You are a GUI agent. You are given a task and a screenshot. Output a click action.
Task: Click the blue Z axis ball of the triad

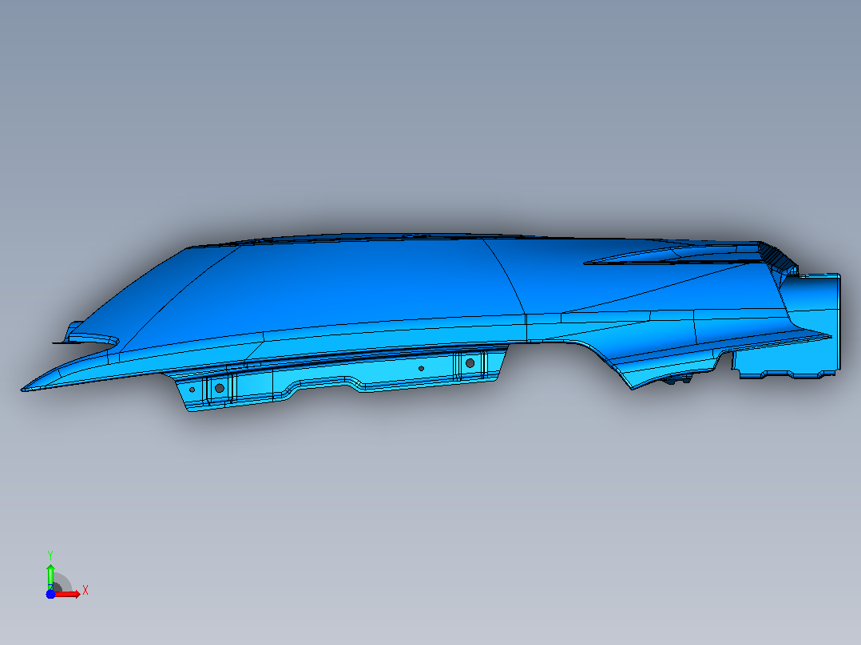pos(50,594)
